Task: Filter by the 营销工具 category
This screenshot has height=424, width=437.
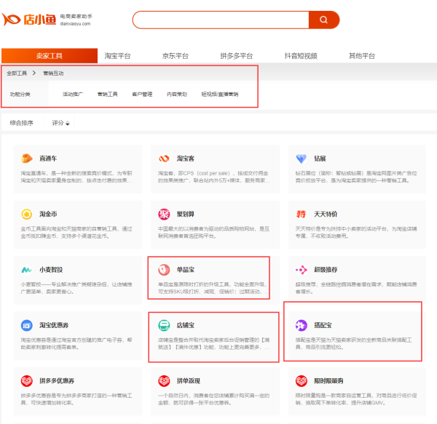Action: coord(107,94)
